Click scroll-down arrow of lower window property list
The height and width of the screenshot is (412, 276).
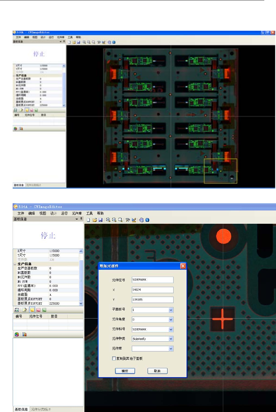pos(81,303)
